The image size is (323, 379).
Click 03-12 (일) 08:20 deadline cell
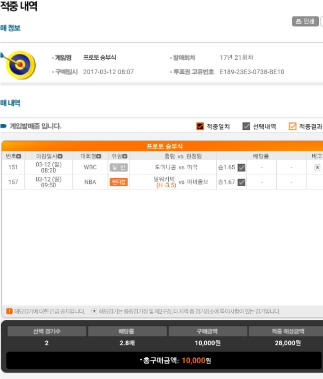click(x=48, y=167)
